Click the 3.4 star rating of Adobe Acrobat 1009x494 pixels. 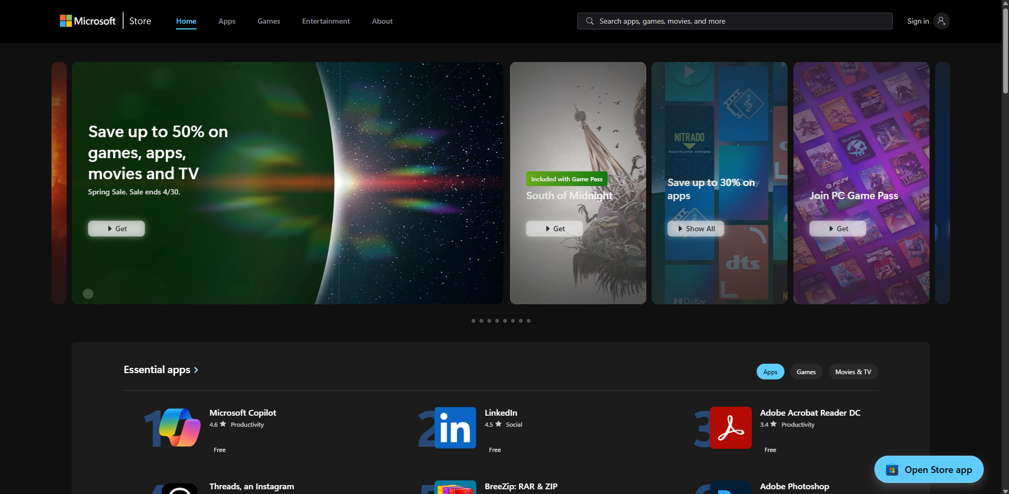click(768, 425)
